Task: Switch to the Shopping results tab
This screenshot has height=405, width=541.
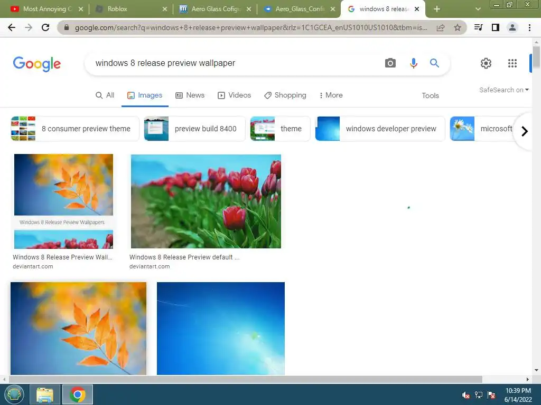Action: (x=285, y=95)
